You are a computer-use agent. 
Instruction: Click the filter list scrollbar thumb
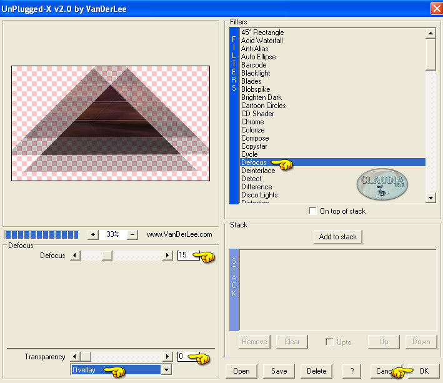click(x=431, y=54)
